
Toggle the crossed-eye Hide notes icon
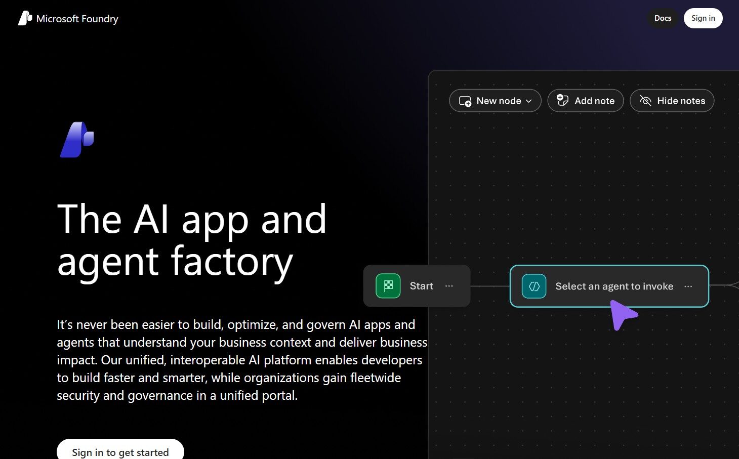(645, 101)
